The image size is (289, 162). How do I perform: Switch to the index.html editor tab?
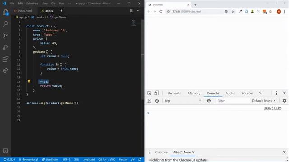pyautogui.click(x=24, y=11)
